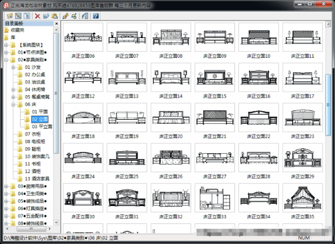Open the 08 电视柜 folder
The height and width of the screenshot is (244, 335).
point(35,141)
